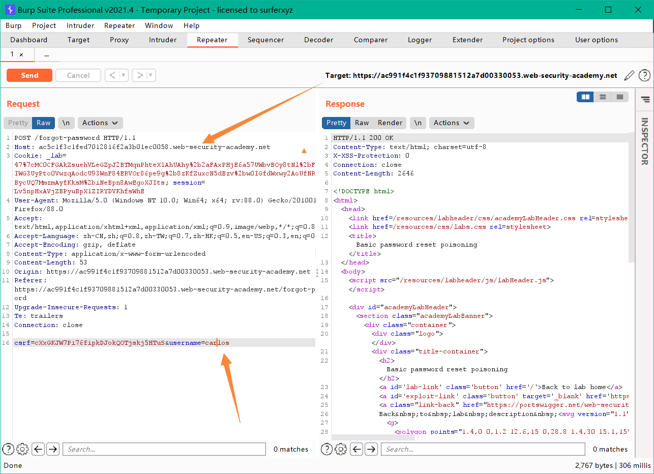Click the response search input field

click(484, 449)
